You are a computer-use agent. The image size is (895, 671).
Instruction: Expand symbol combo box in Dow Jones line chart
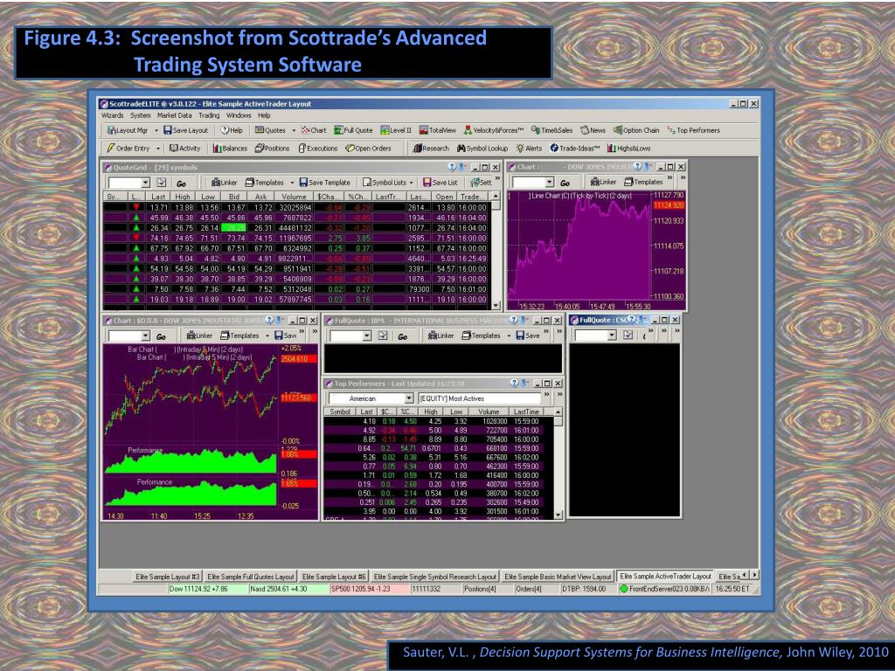pyautogui.click(x=550, y=182)
